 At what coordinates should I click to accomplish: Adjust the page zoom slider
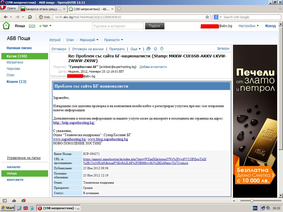point(252,201)
